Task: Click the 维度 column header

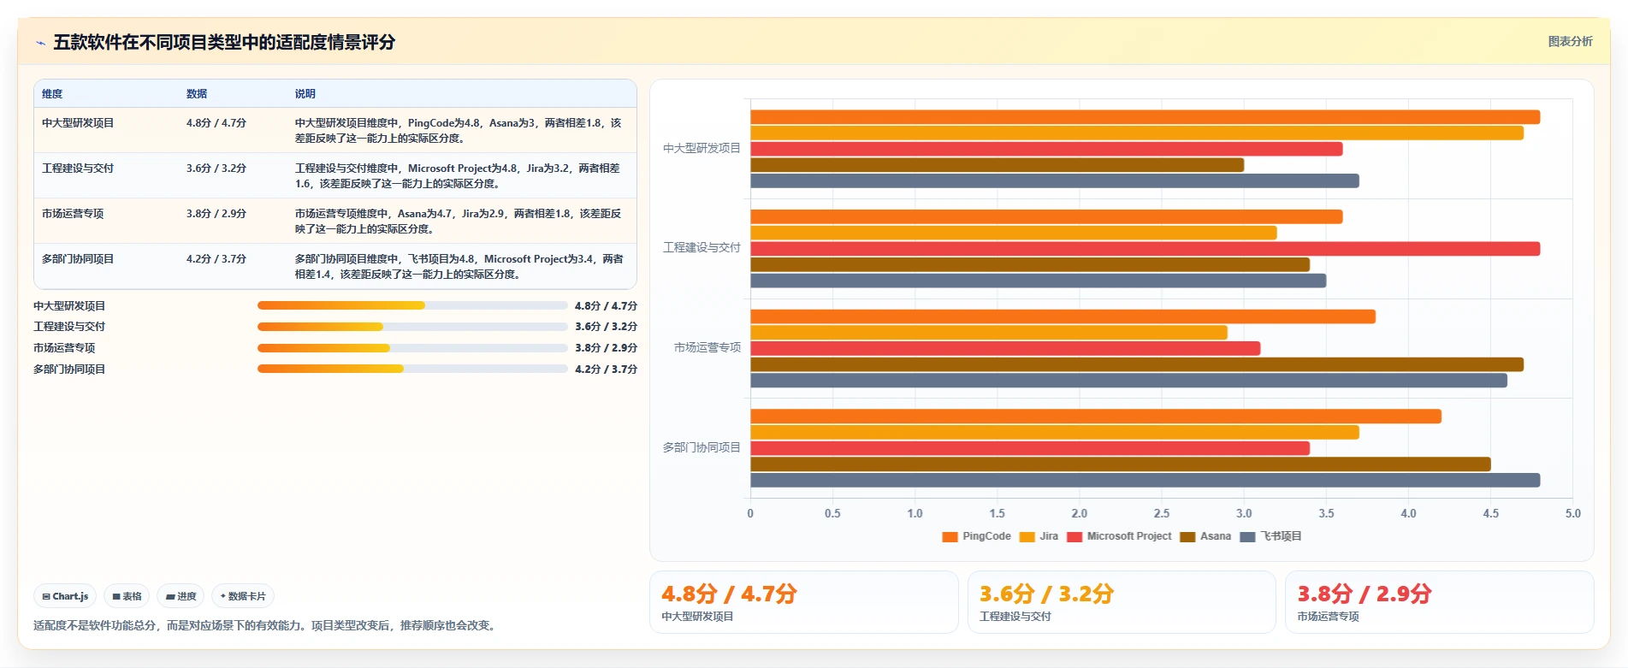Action: tap(52, 94)
